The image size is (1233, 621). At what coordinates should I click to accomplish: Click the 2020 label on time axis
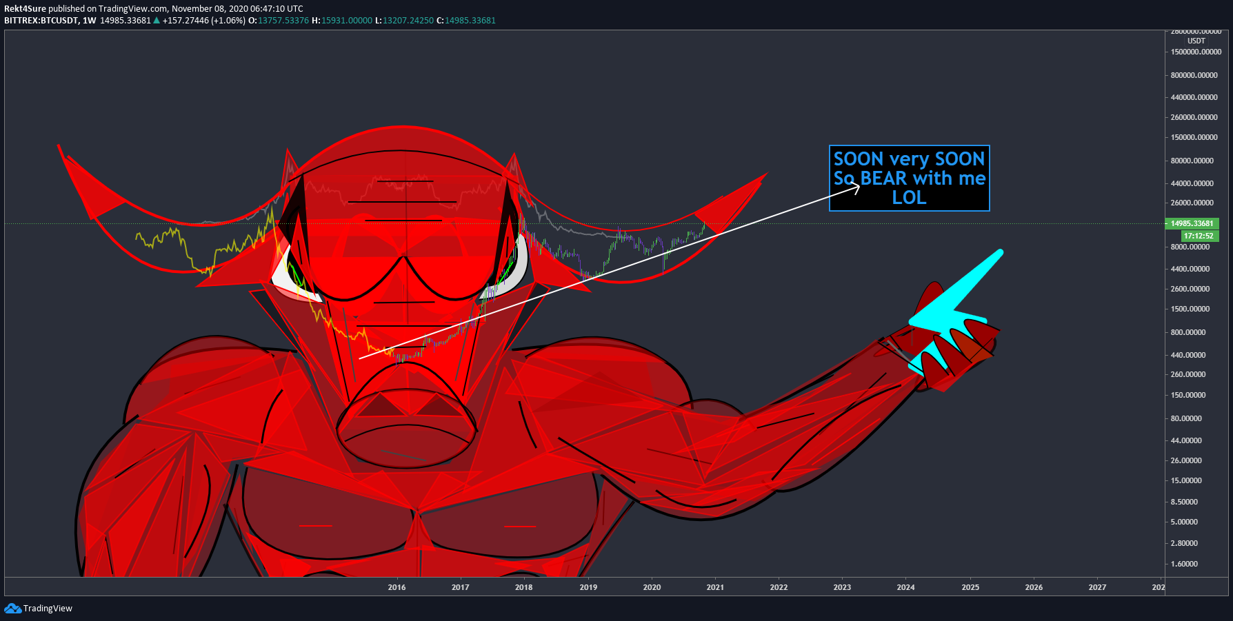(x=652, y=587)
